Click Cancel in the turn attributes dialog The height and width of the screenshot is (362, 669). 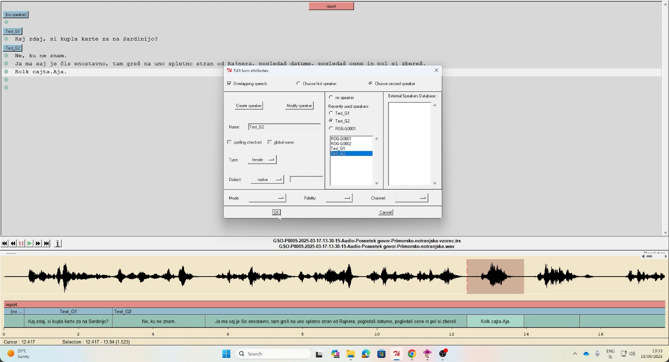pos(386,212)
